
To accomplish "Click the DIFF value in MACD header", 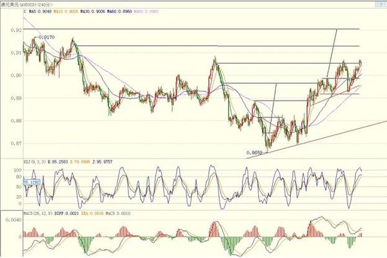I will [43, 212].
